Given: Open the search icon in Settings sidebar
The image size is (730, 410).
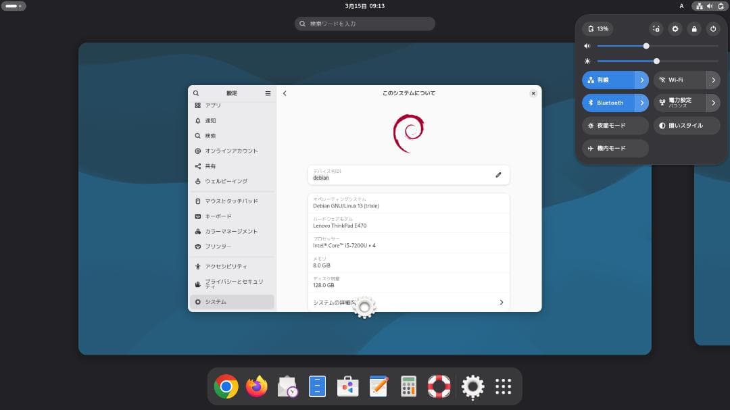Looking at the screenshot, I should pyautogui.click(x=196, y=93).
